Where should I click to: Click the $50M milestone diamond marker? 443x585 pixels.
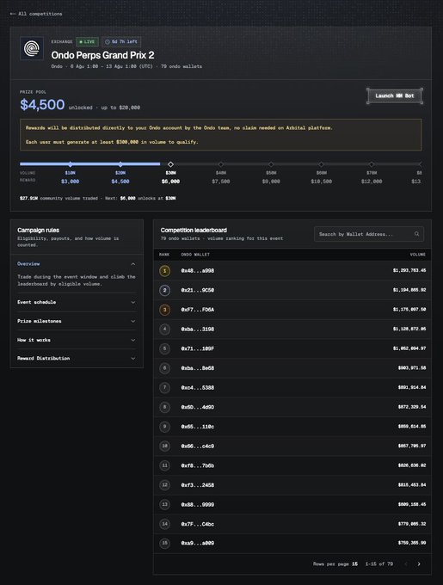click(x=271, y=164)
